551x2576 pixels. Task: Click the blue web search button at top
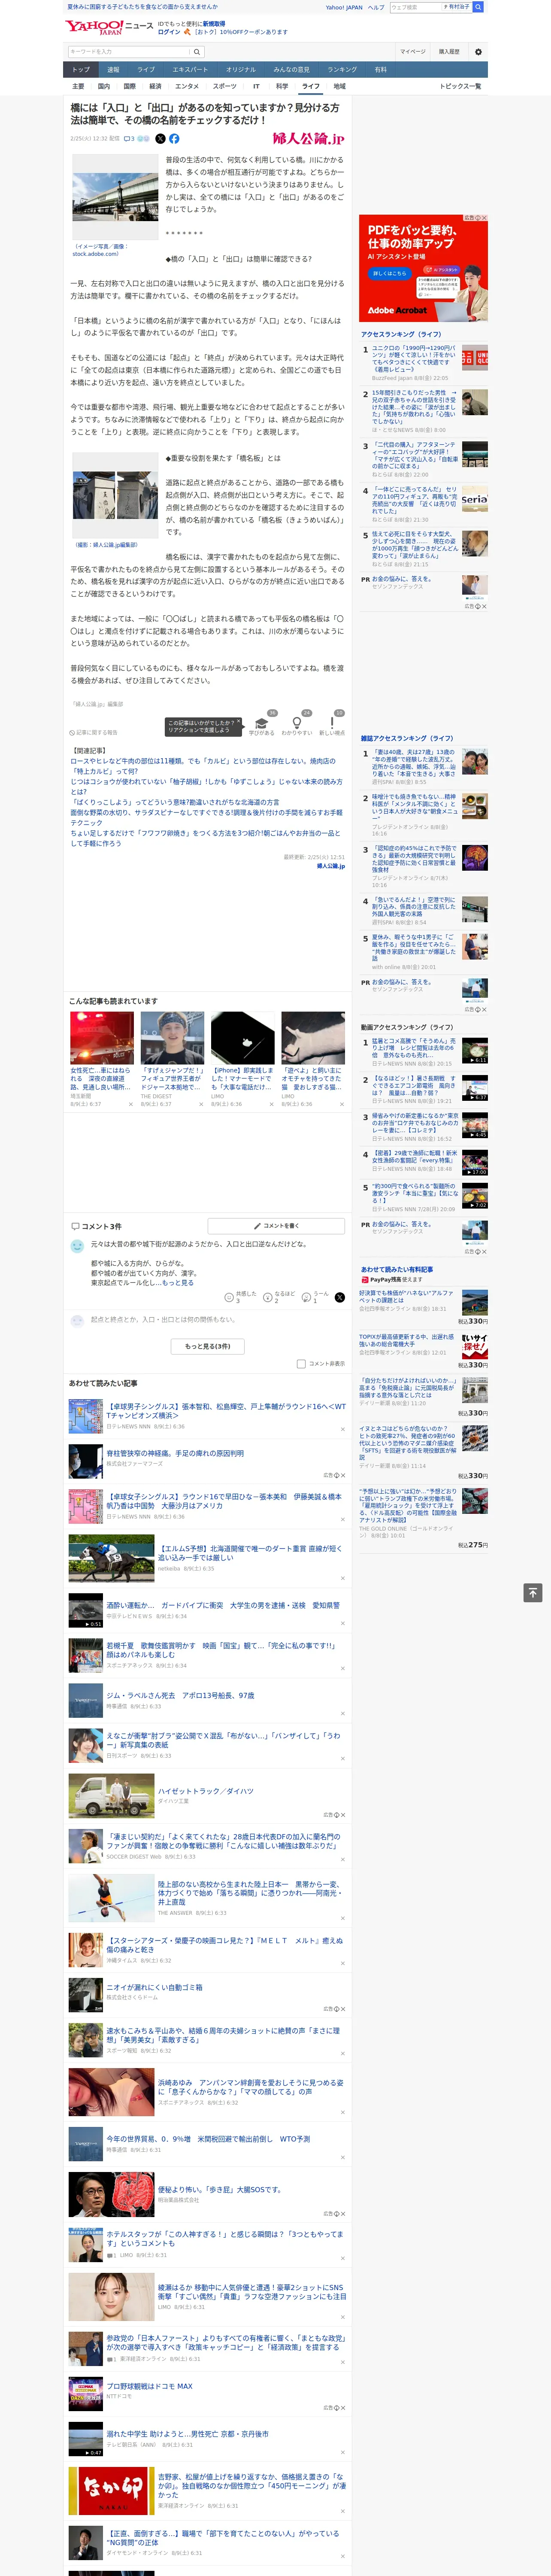pos(478,7)
